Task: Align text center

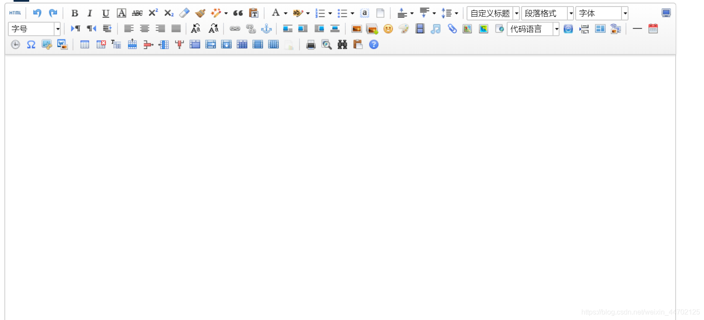Action: [144, 29]
